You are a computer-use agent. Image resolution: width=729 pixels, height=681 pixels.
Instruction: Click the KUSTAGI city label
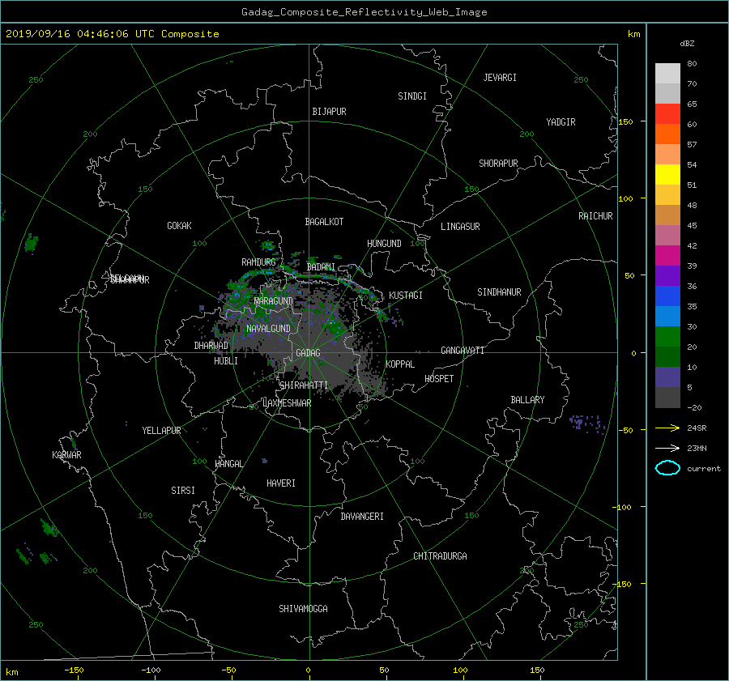point(406,296)
